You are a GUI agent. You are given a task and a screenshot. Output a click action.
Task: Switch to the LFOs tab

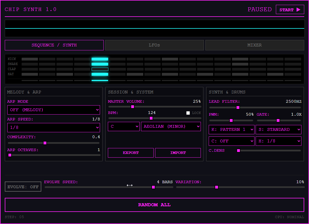154,45
